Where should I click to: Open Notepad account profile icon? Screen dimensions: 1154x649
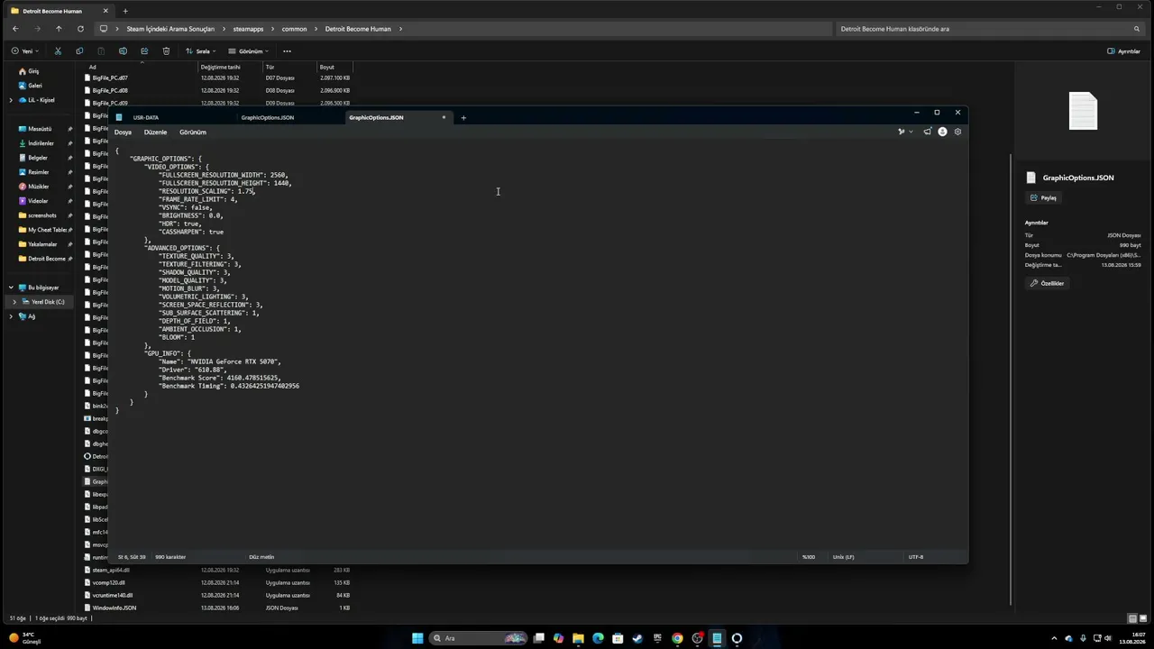(x=942, y=132)
